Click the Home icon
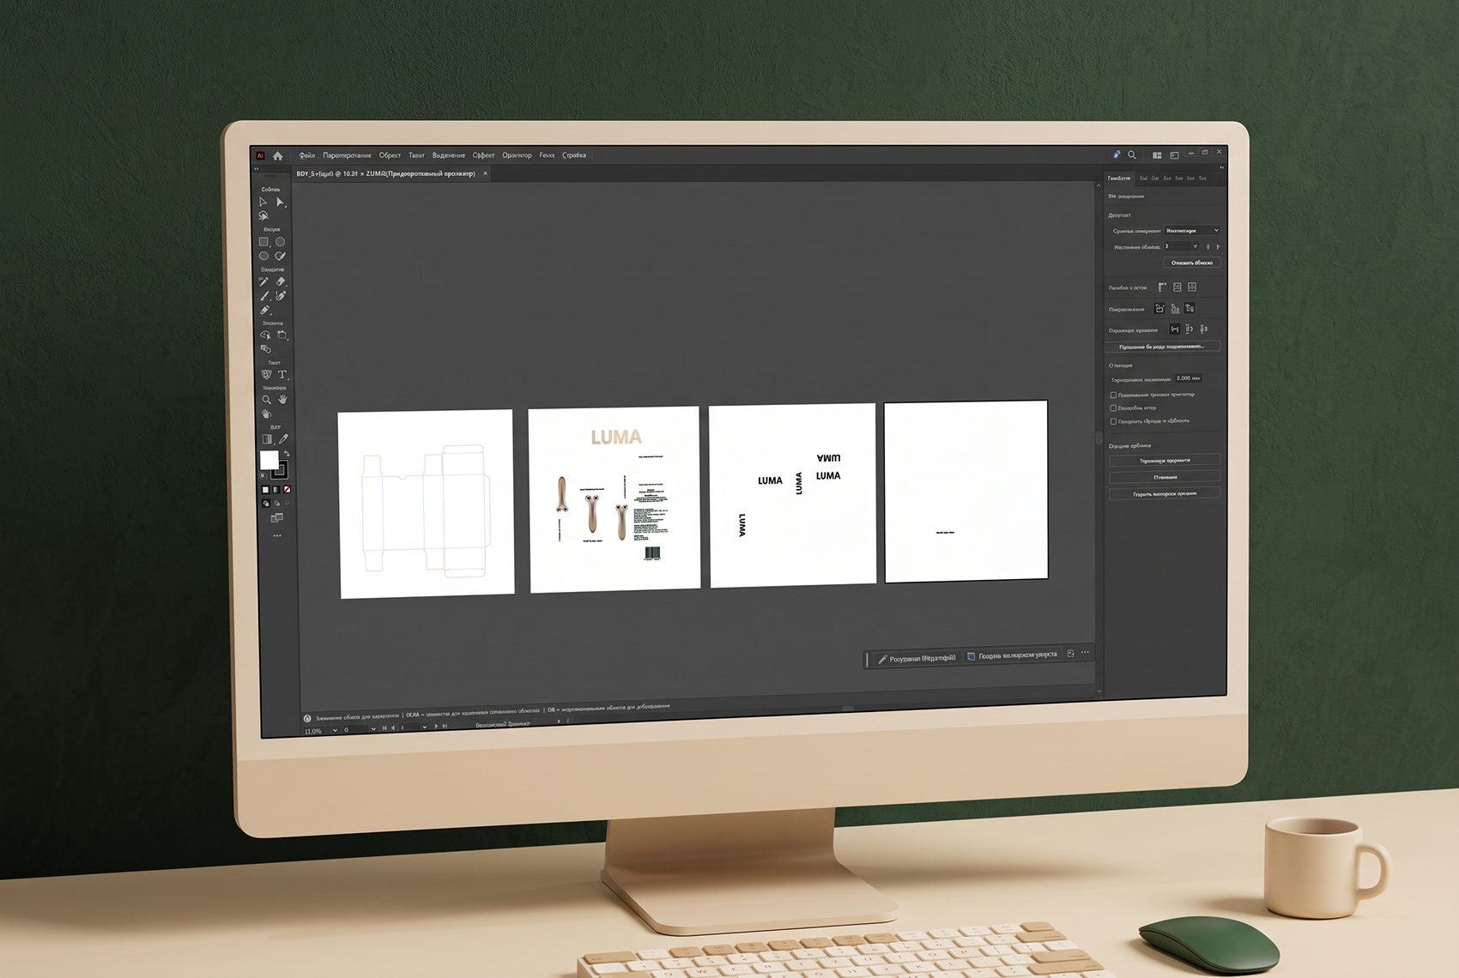The height and width of the screenshot is (978, 1459). (277, 156)
